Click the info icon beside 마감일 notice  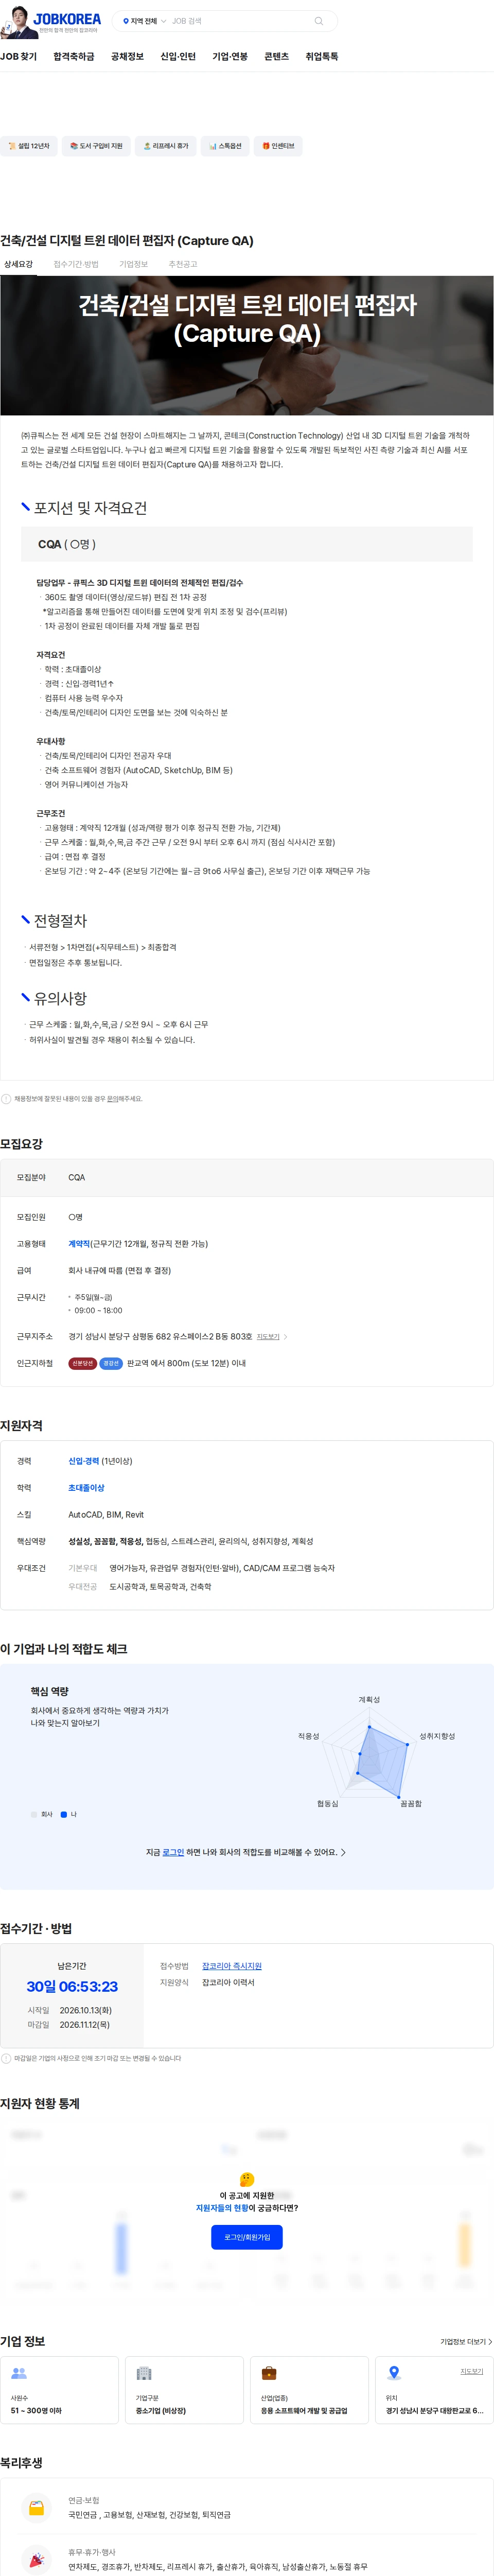(x=6, y=2058)
